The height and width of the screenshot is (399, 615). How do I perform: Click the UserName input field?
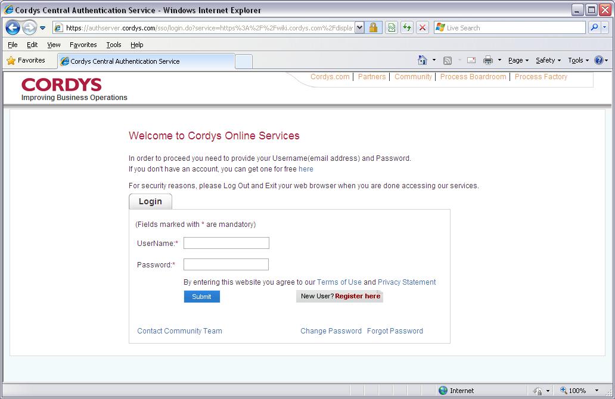tap(226, 243)
